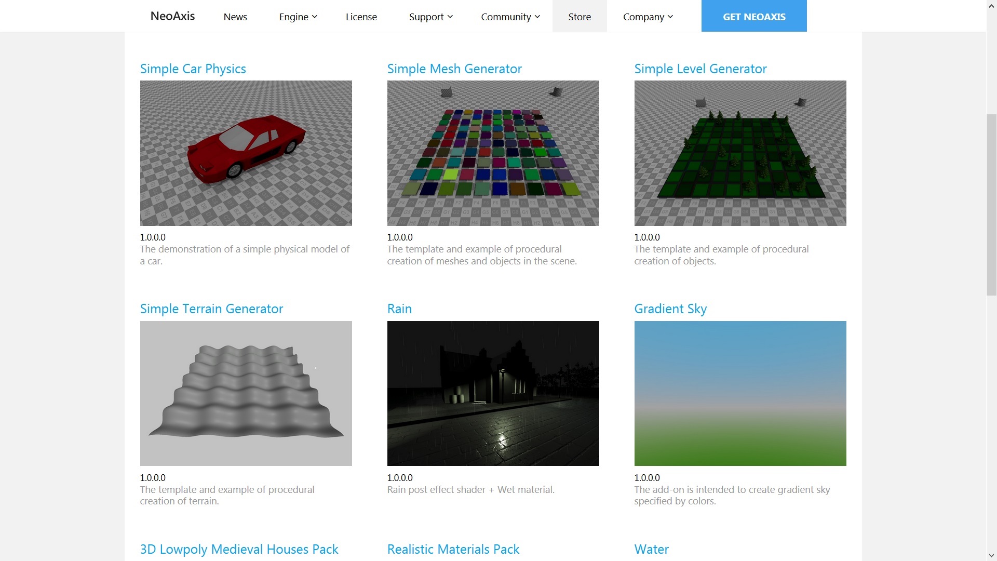Expand the Company dropdown menu

(648, 17)
